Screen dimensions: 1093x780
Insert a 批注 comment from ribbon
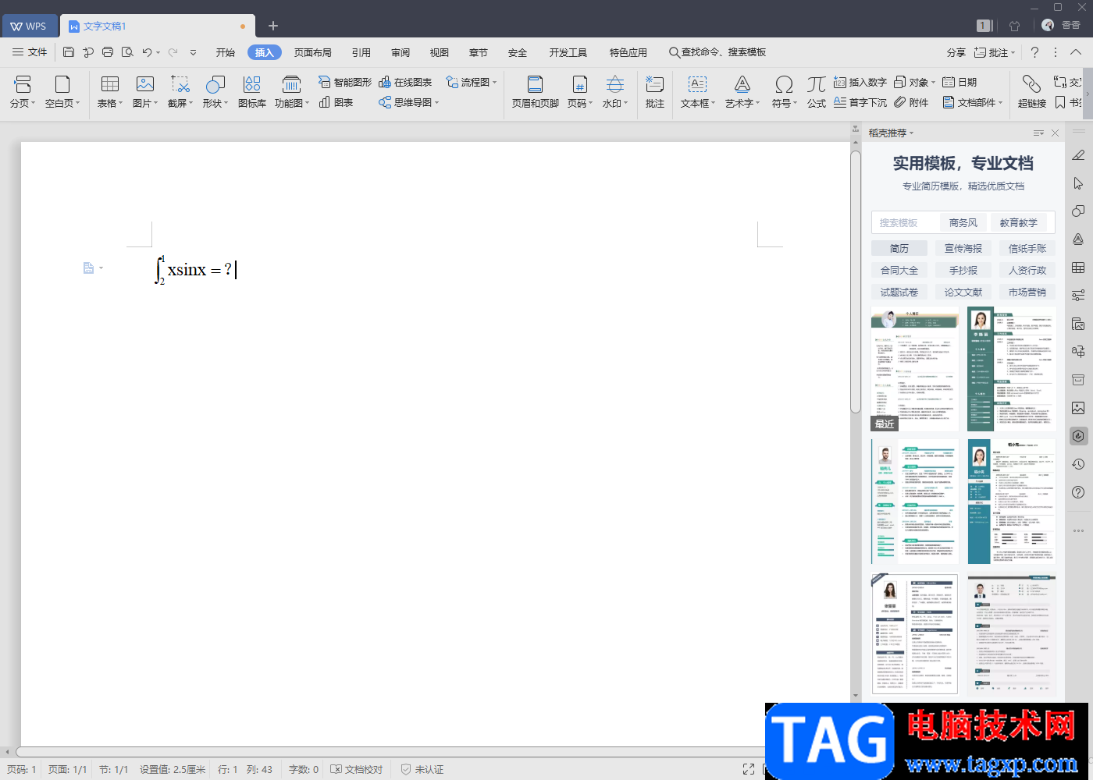[x=655, y=91]
